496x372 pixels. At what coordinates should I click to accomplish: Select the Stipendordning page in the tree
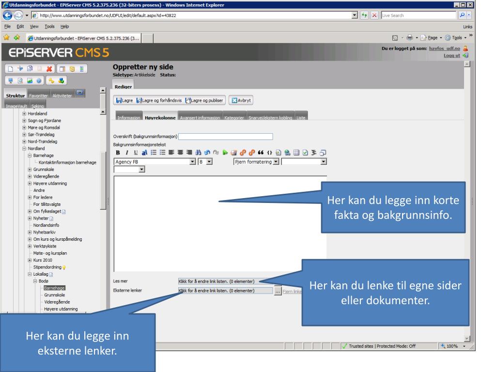(x=47, y=267)
